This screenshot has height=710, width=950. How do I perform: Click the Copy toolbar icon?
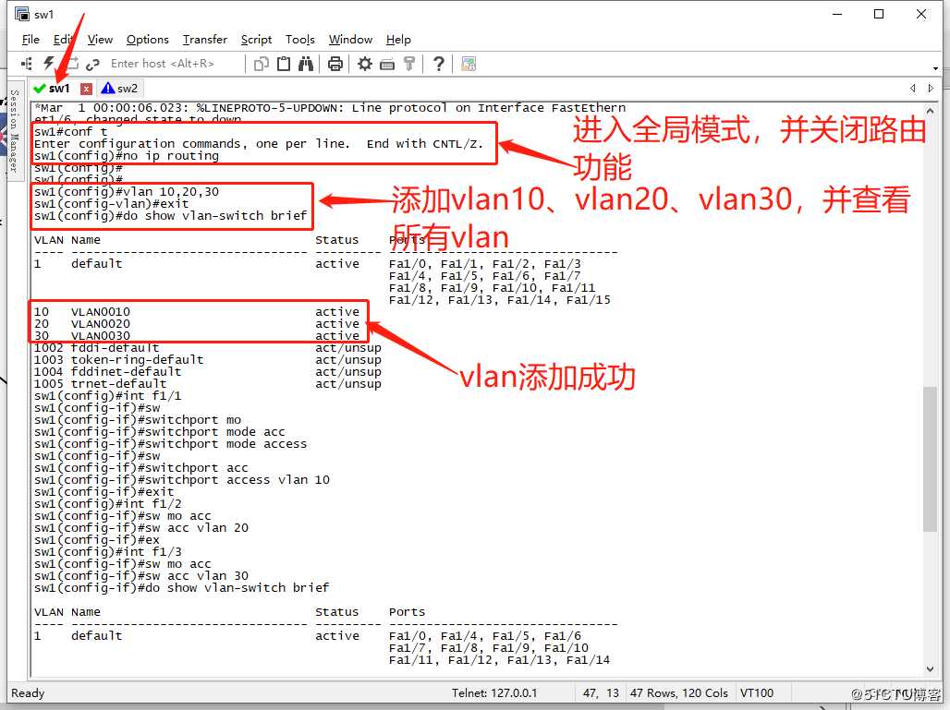[x=262, y=64]
